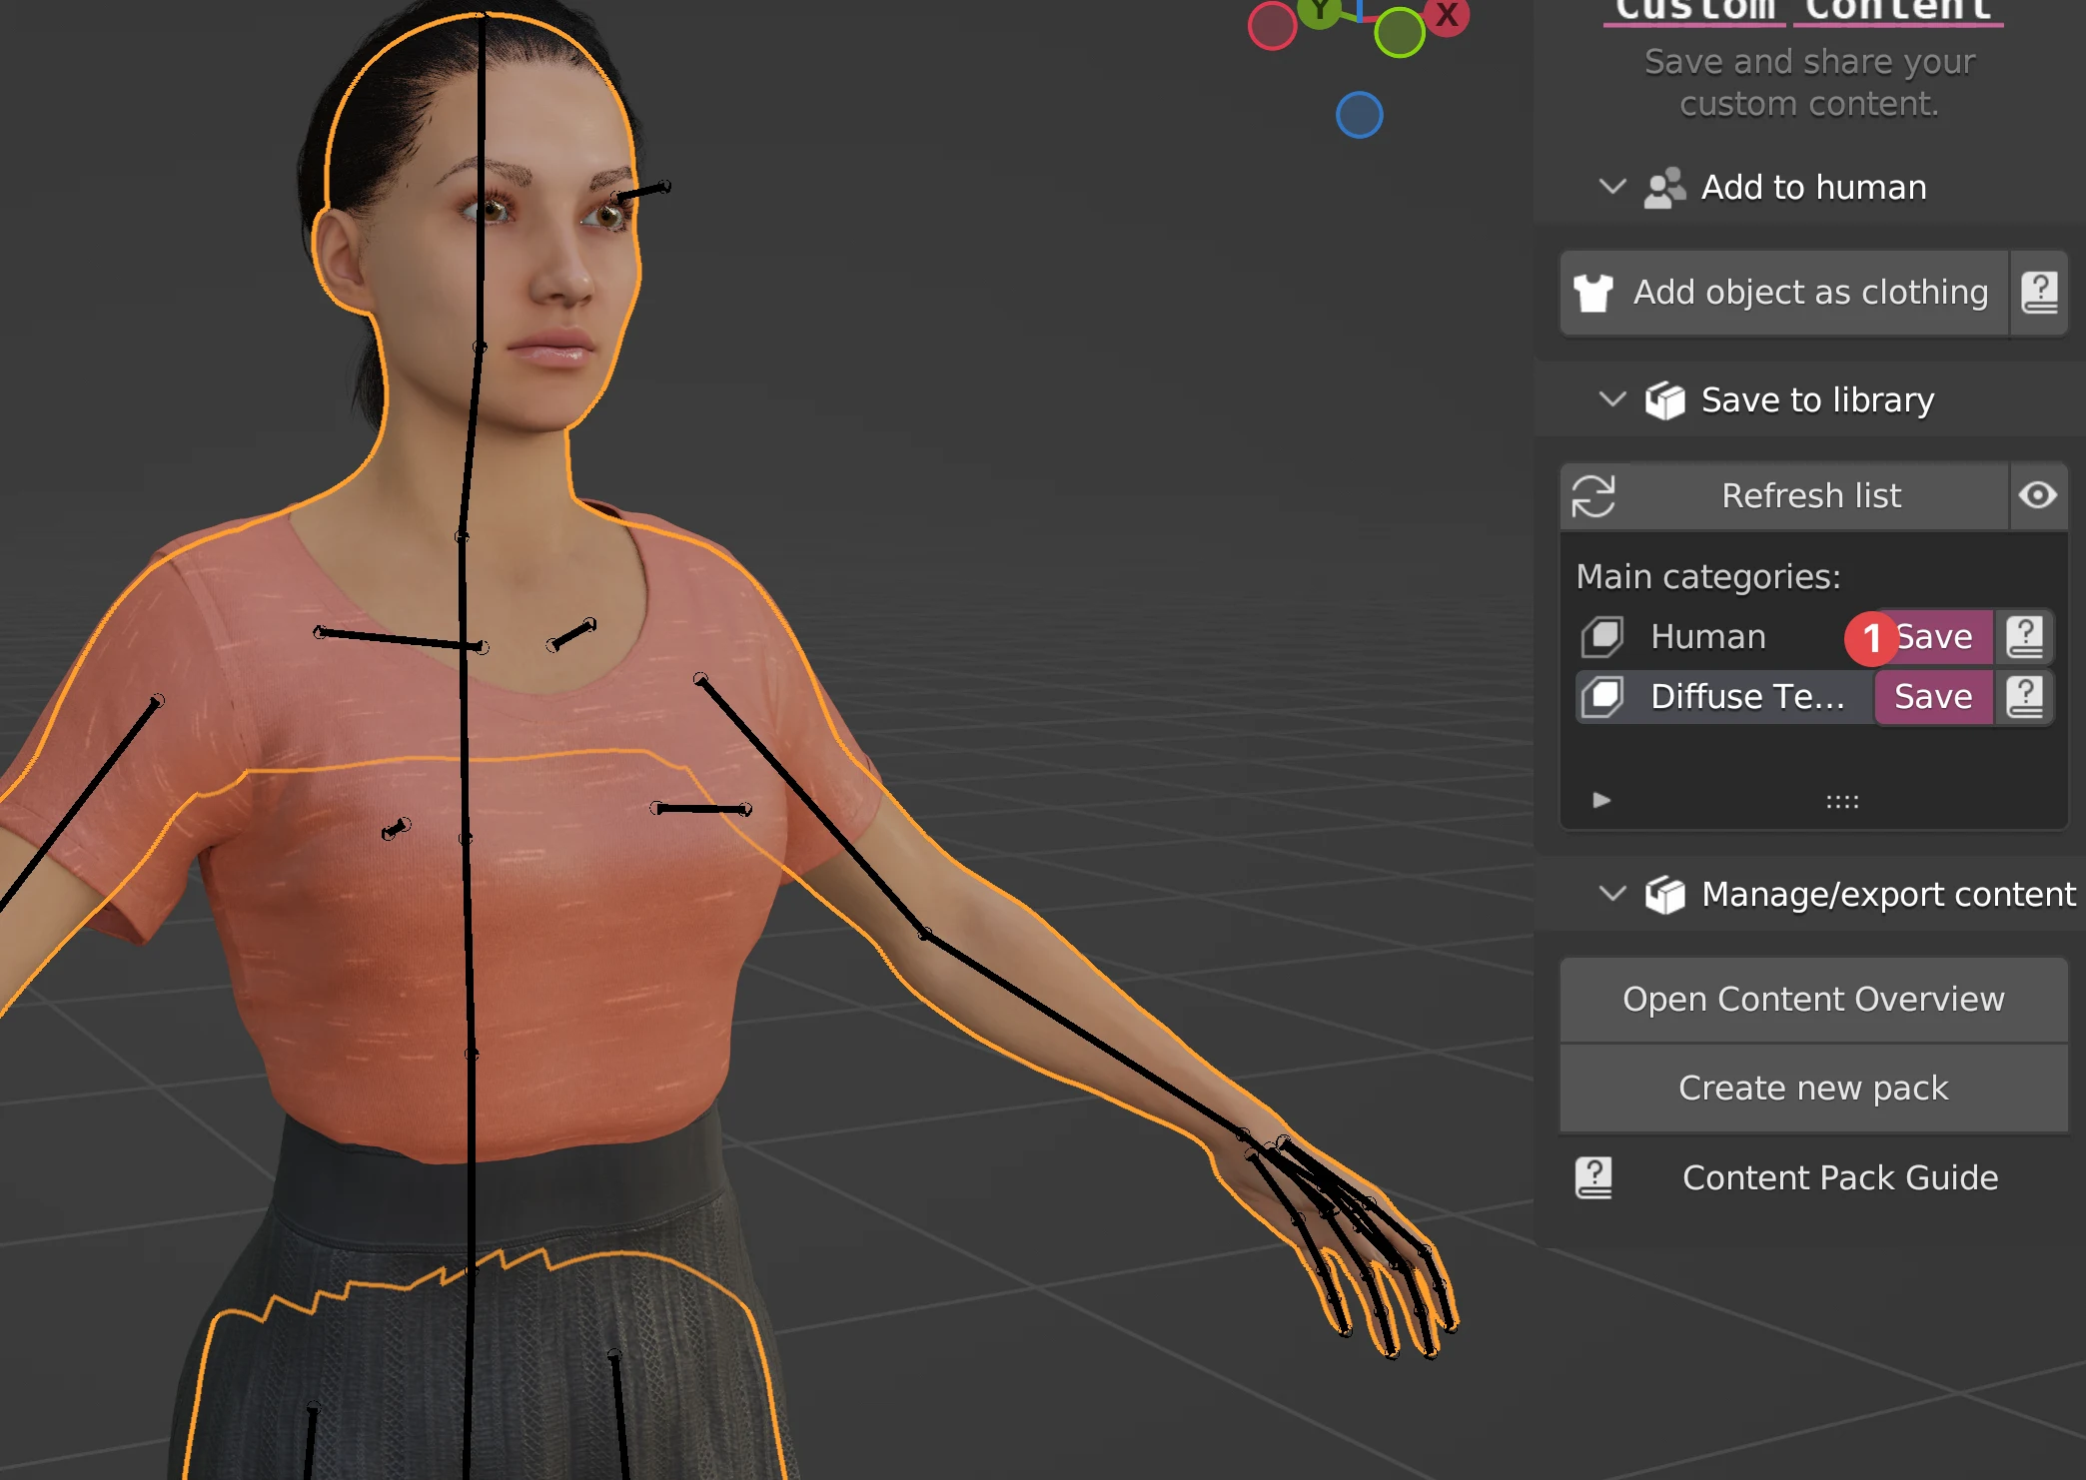The width and height of the screenshot is (2086, 1480).
Task: Save the Diffuse Te... category
Action: tap(1933, 696)
